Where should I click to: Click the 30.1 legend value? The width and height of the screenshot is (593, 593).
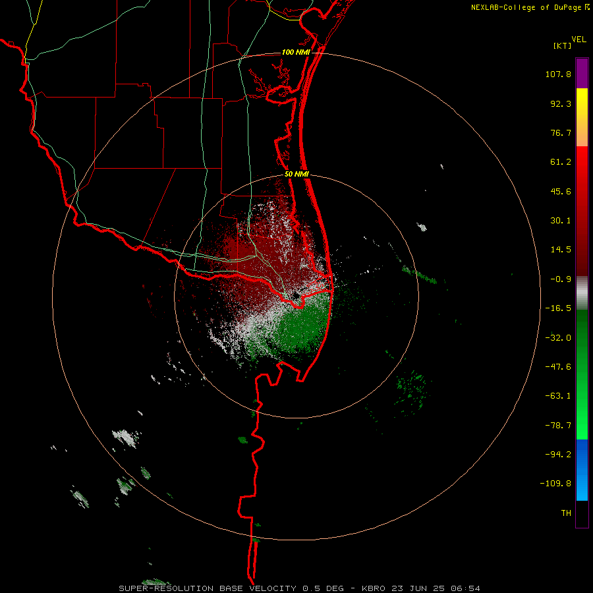point(561,221)
